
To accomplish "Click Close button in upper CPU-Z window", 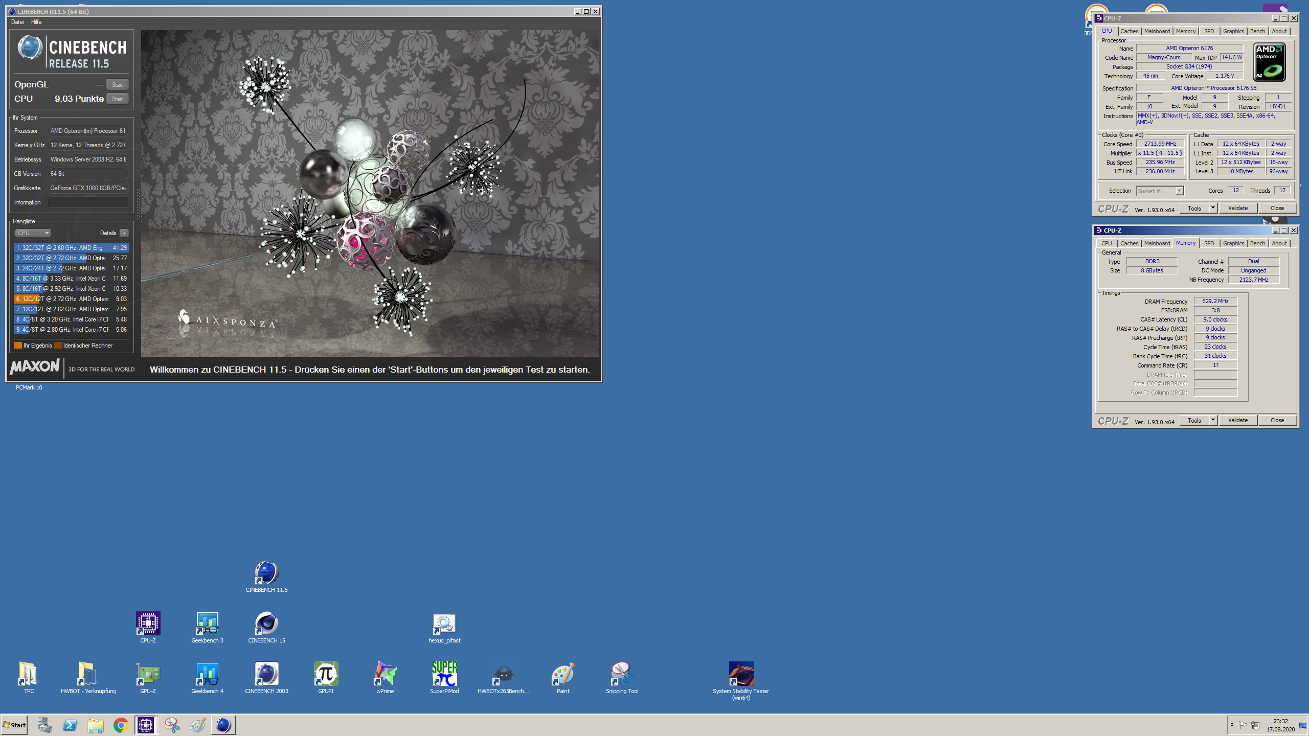I will click(x=1277, y=208).
